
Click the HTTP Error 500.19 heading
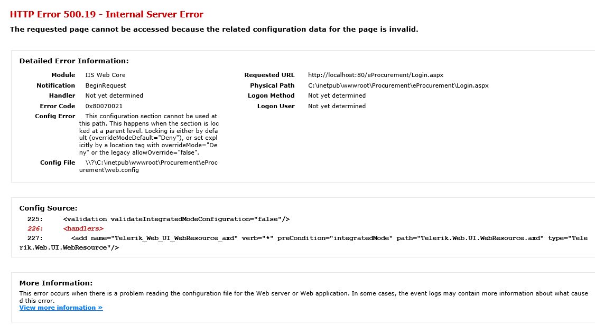[x=107, y=14]
